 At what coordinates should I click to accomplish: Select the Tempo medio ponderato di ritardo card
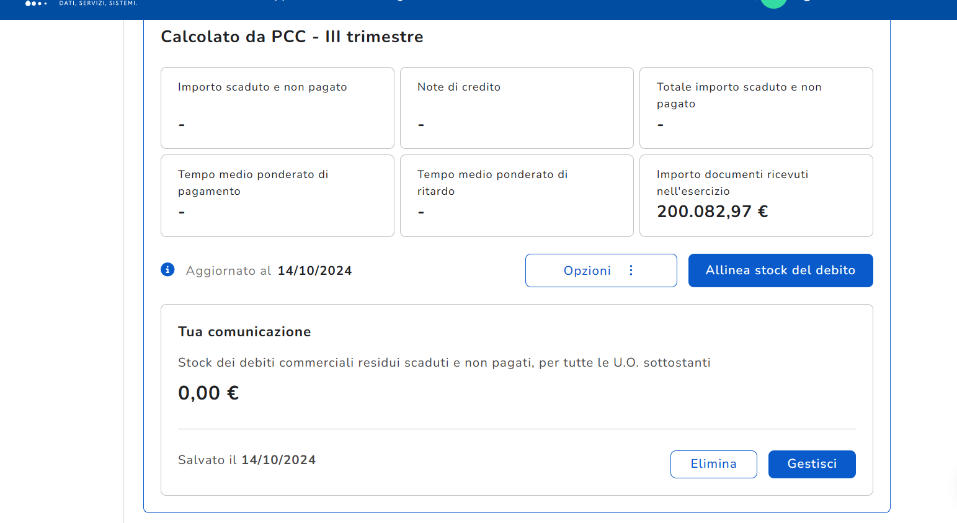coord(517,195)
